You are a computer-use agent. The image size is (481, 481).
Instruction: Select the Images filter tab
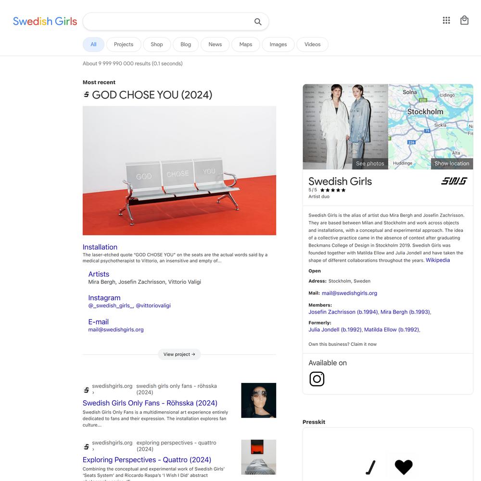[278, 44]
